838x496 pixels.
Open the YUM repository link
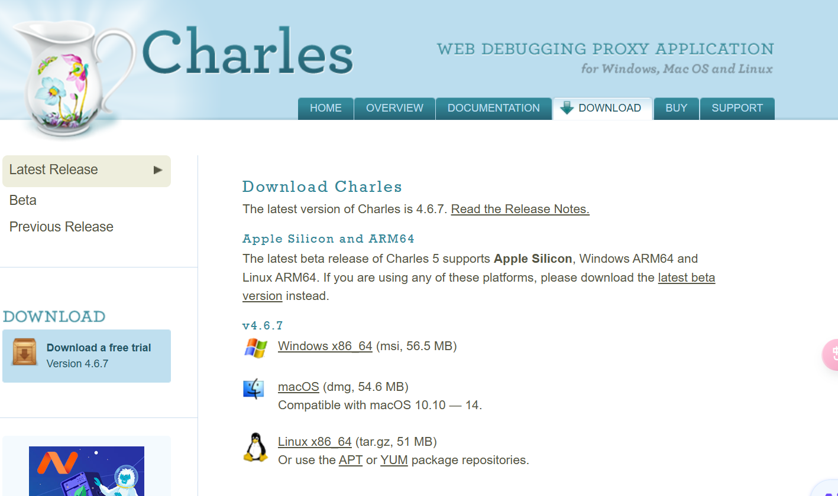tap(394, 460)
